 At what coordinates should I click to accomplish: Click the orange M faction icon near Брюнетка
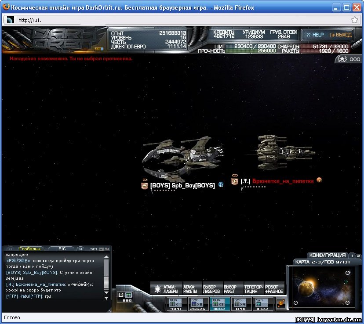(x=319, y=180)
